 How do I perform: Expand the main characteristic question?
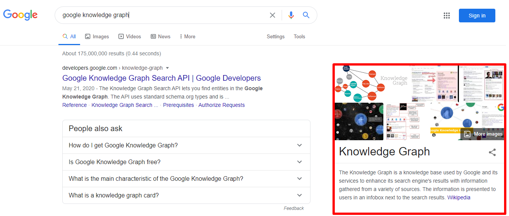click(186, 178)
